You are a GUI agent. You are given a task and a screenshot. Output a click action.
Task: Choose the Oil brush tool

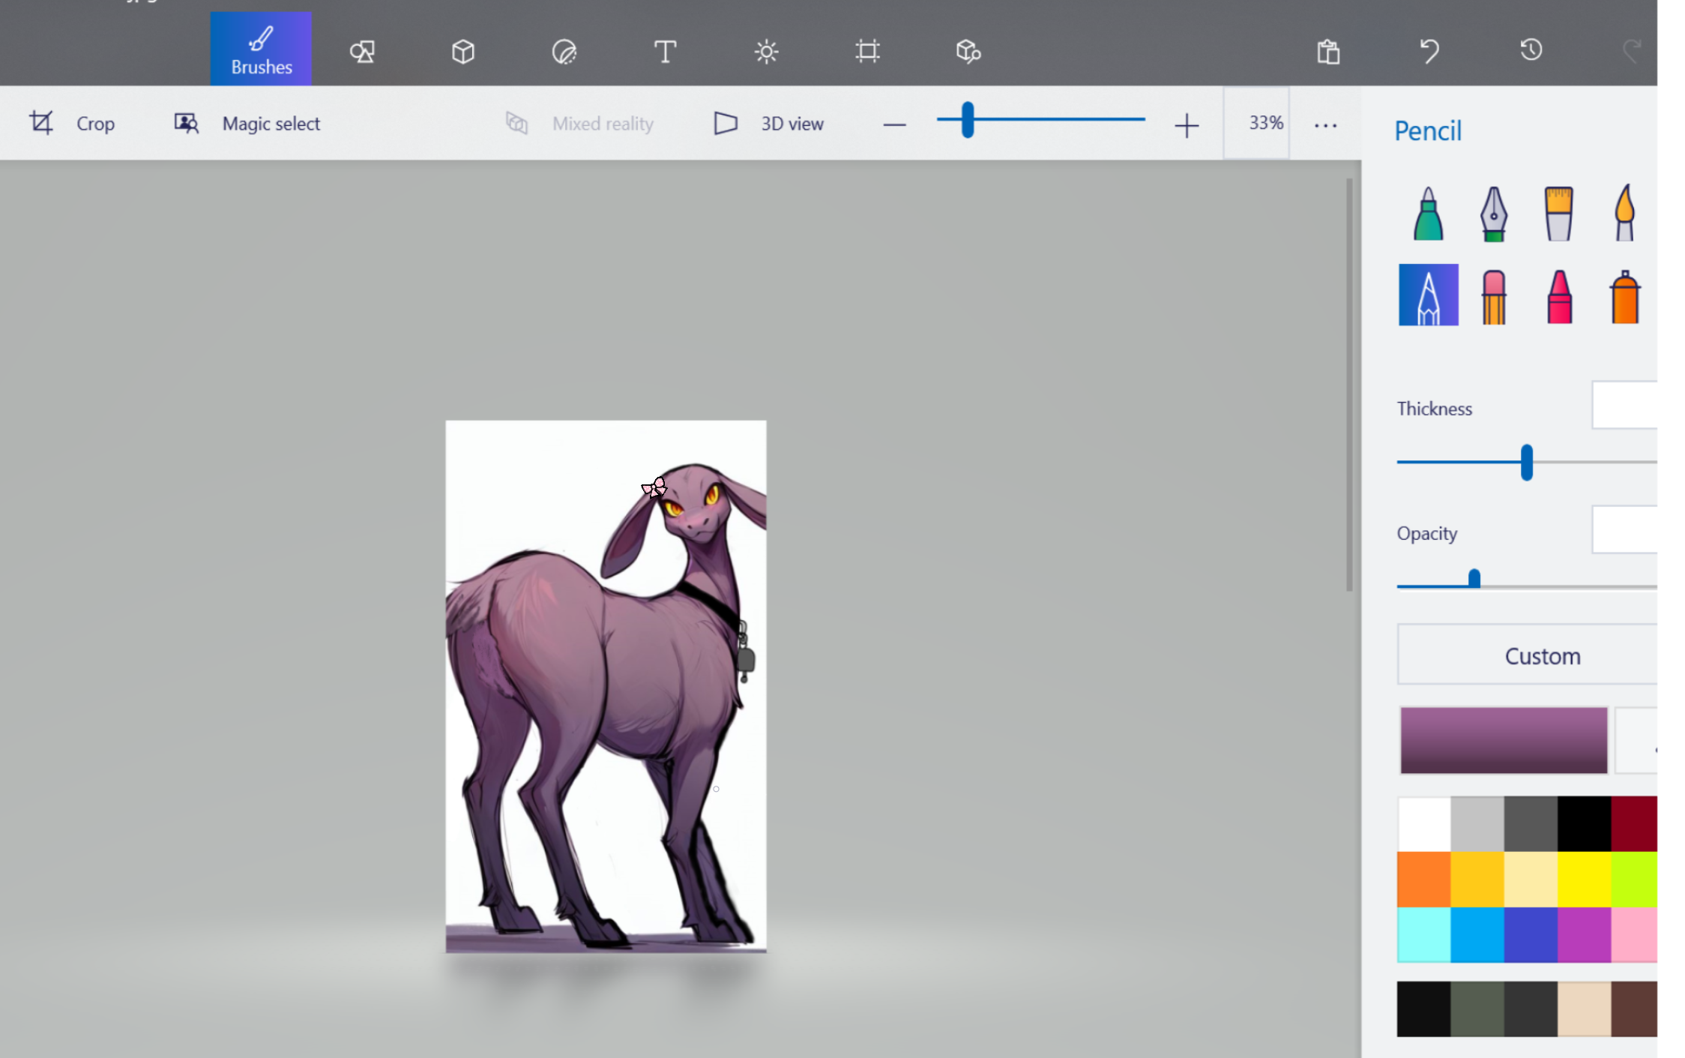click(1558, 214)
